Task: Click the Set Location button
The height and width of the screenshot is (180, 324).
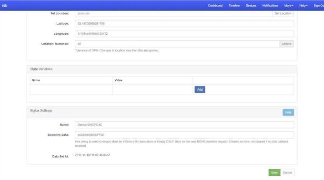Action: click(283, 13)
